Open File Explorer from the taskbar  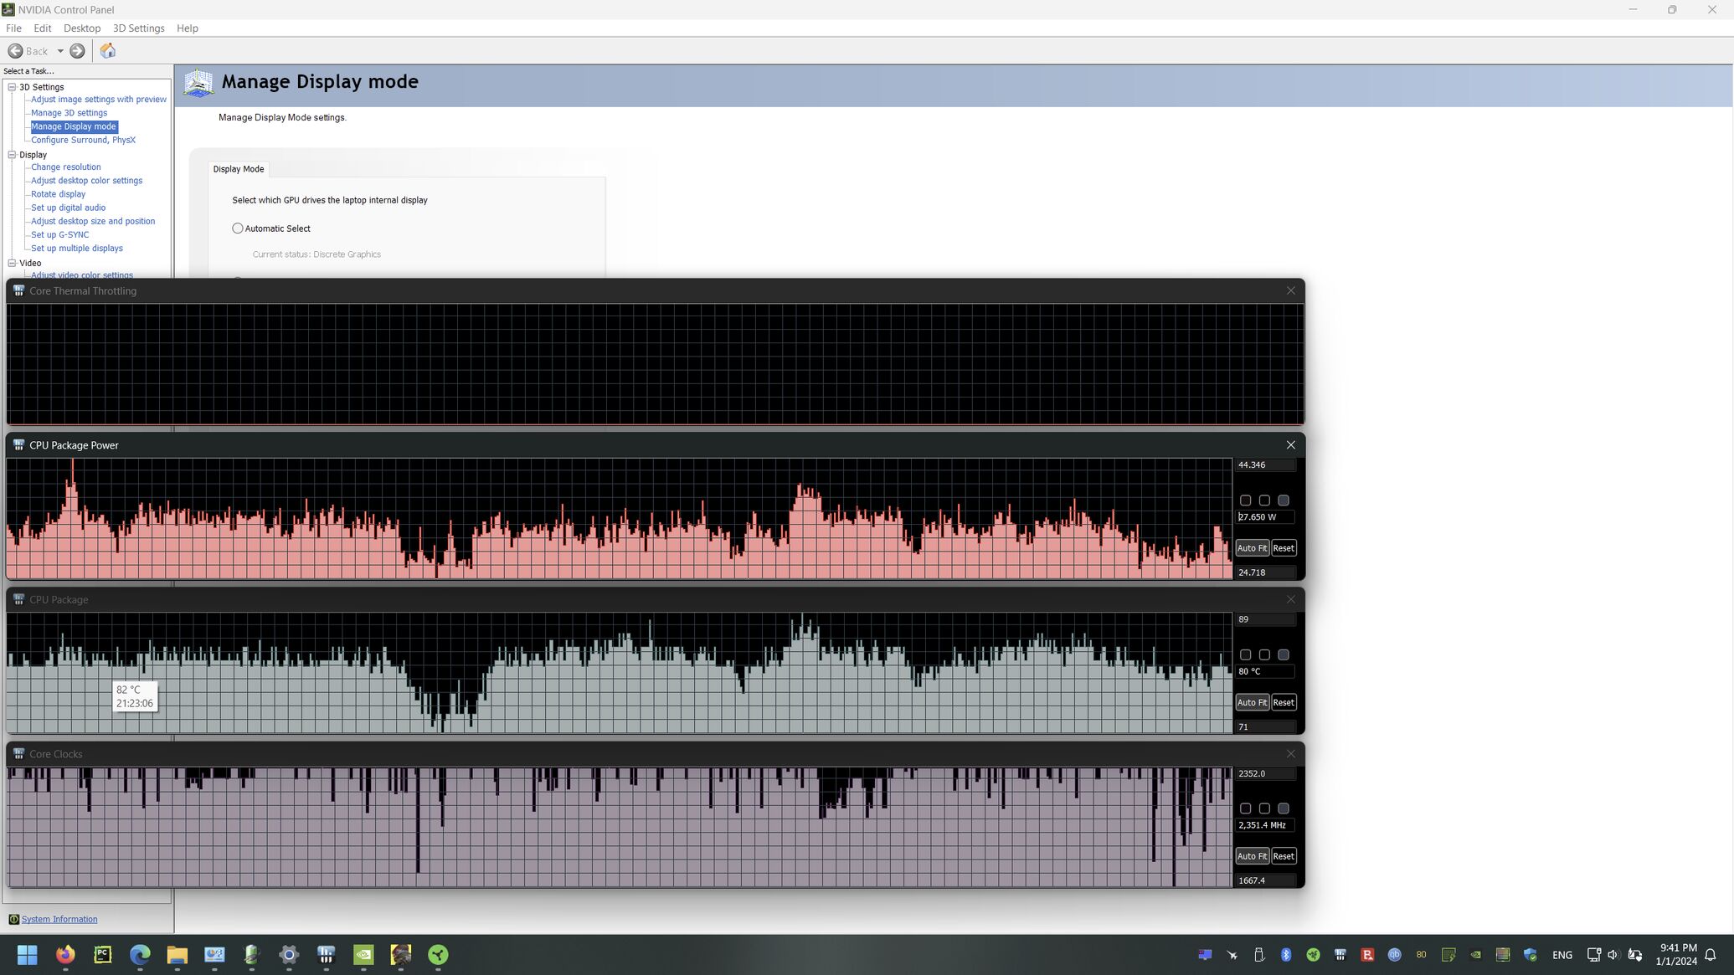[177, 954]
